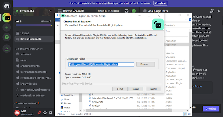Open feedback-and-ideas channel
The image size is (223, 117).
point(34,96)
